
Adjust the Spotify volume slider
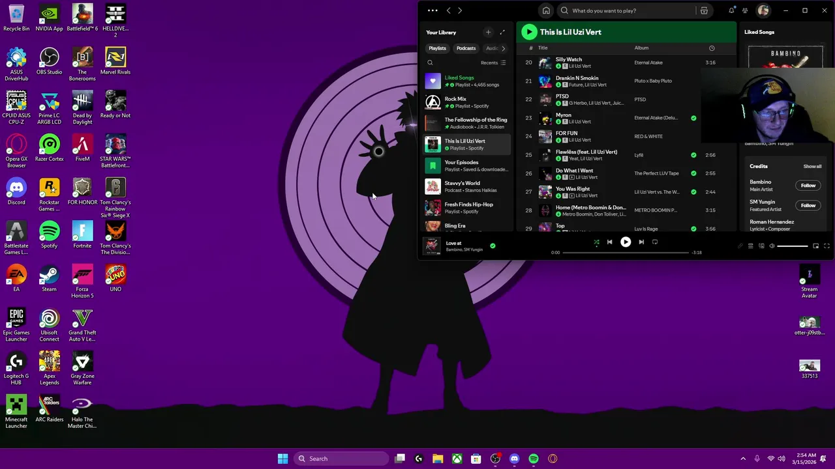pos(793,246)
